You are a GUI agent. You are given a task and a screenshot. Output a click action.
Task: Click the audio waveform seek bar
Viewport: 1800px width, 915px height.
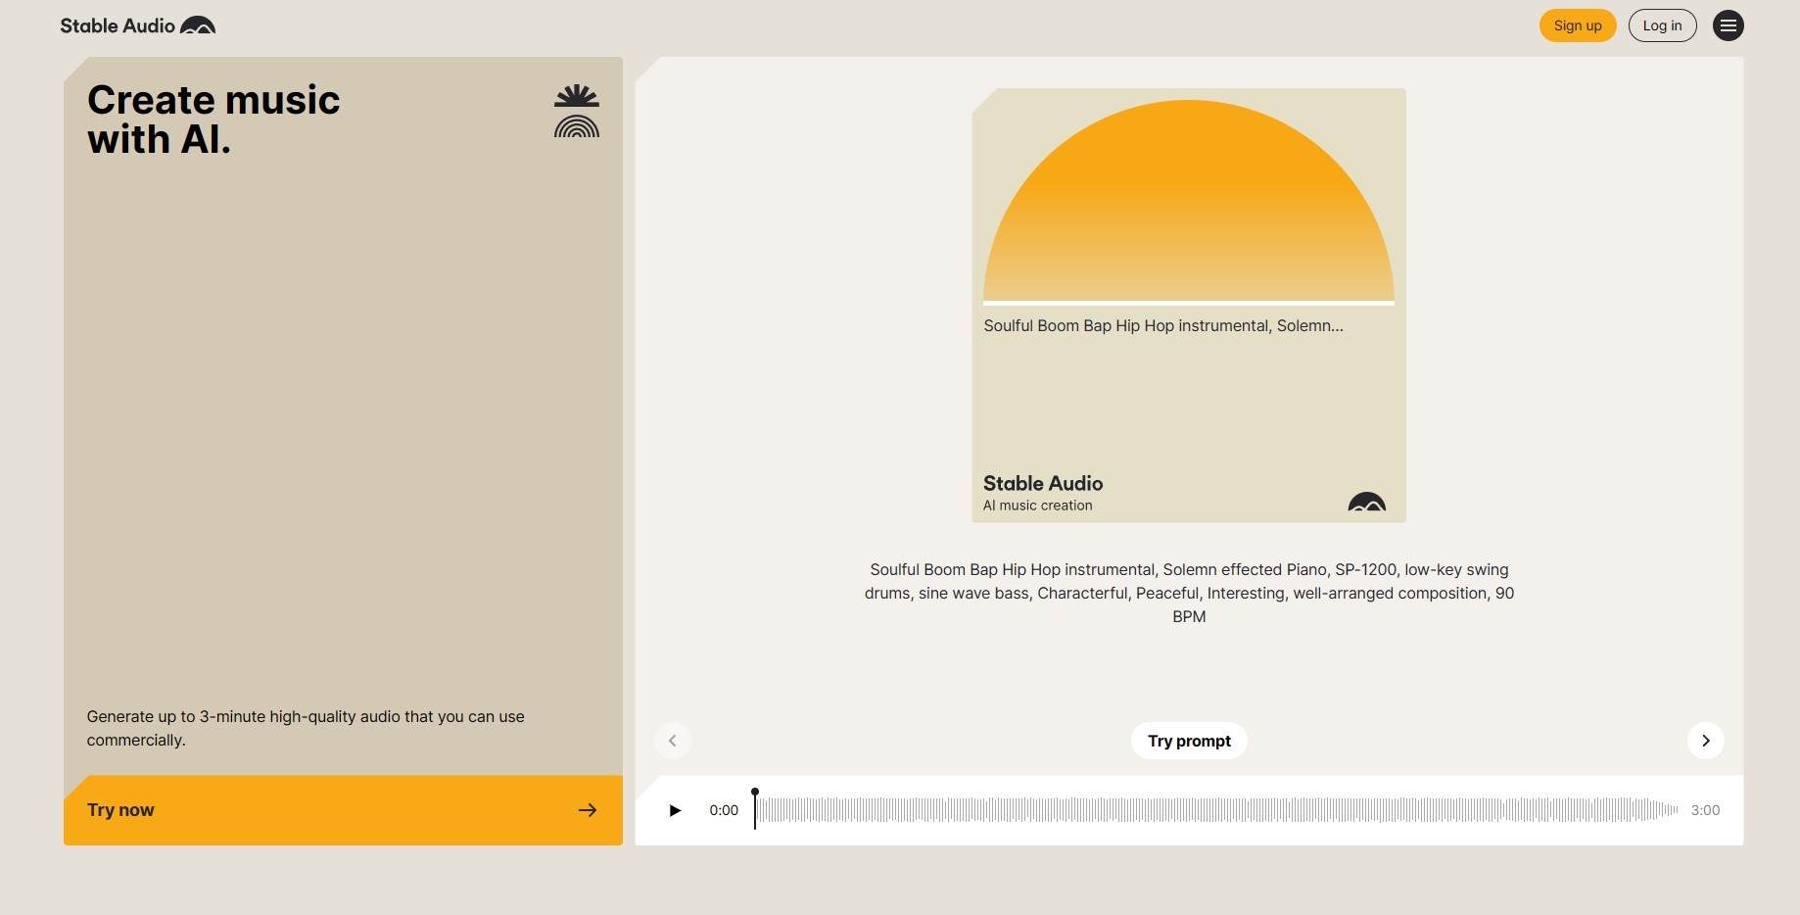point(1217,810)
